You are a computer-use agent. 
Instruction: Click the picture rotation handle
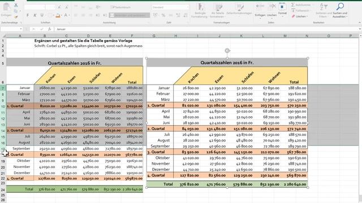point(227,50)
